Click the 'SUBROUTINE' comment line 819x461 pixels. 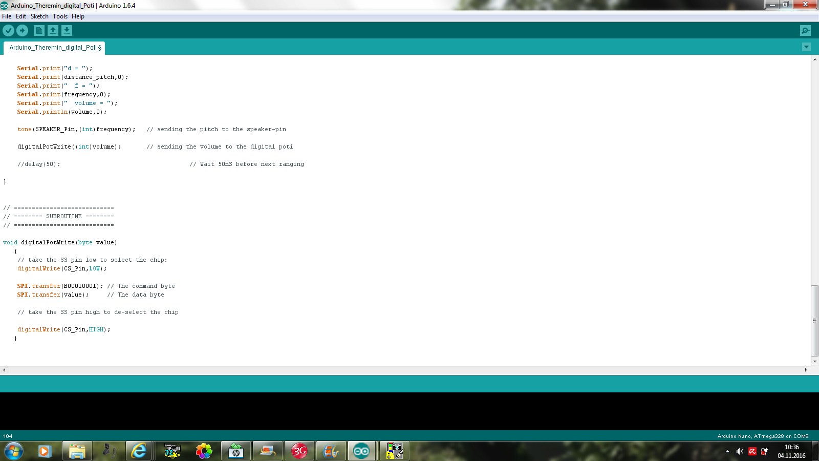(x=58, y=216)
